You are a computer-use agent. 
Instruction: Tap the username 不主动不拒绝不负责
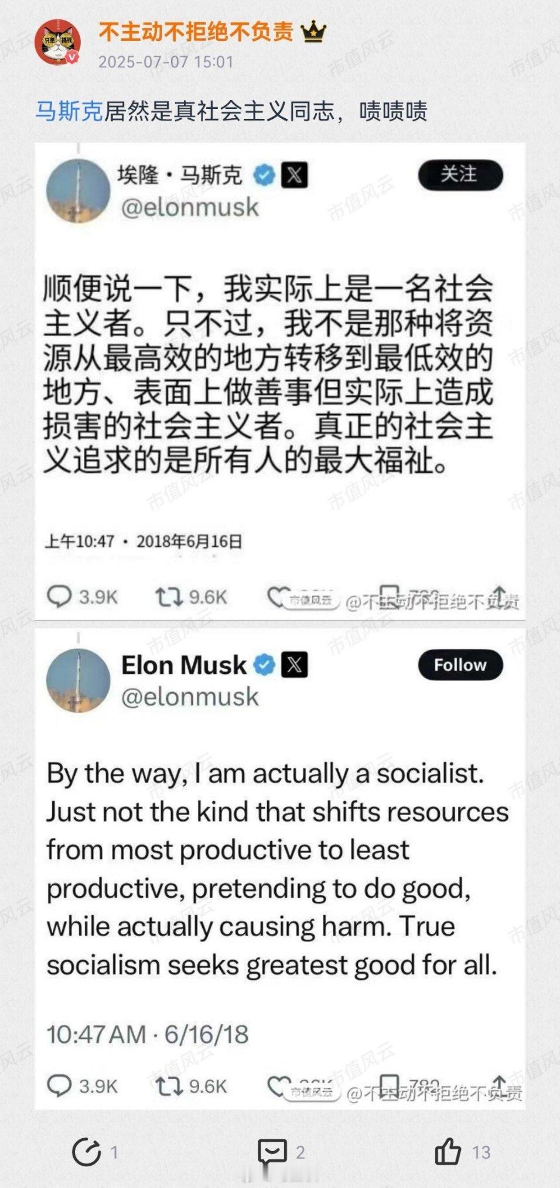[196, 32]
